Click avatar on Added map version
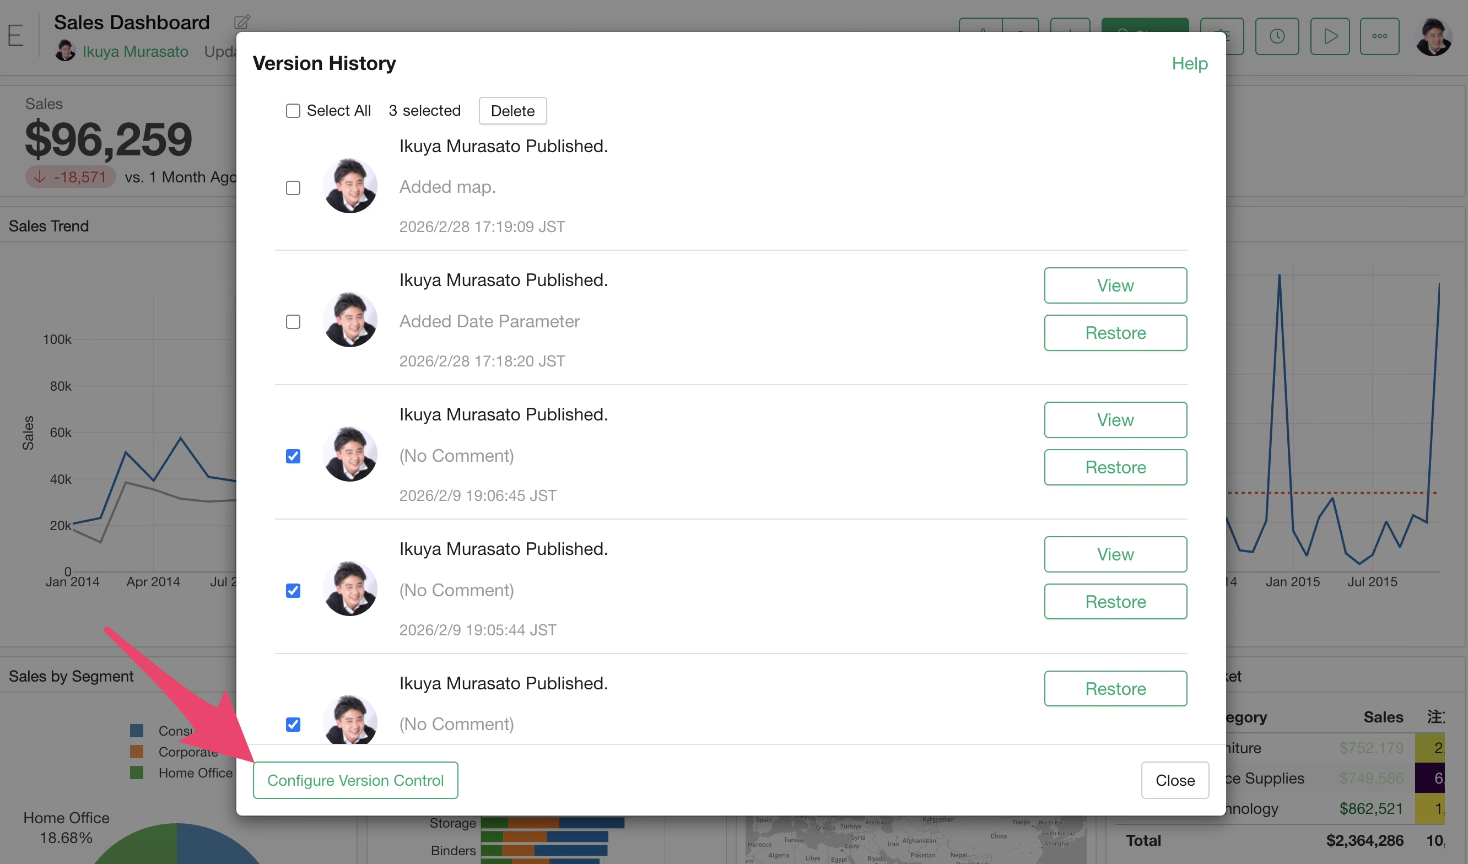The width and height of the screenshot is (1468, 864). [350, 186]
